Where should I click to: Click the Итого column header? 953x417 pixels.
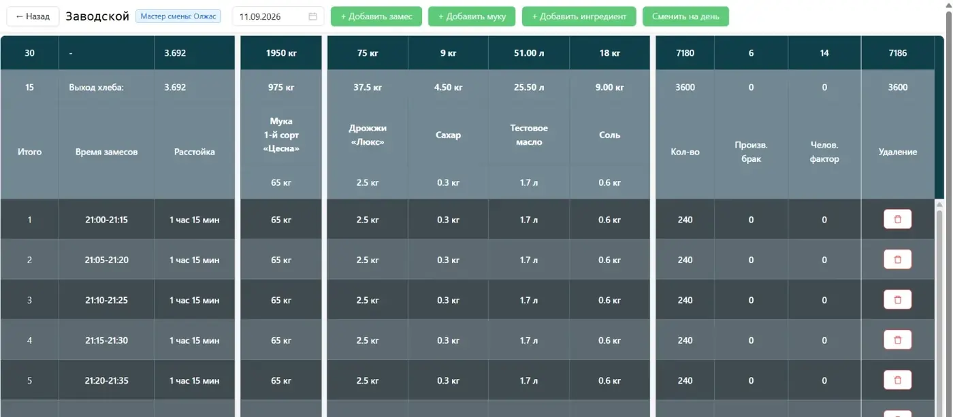tap(29, 152)
